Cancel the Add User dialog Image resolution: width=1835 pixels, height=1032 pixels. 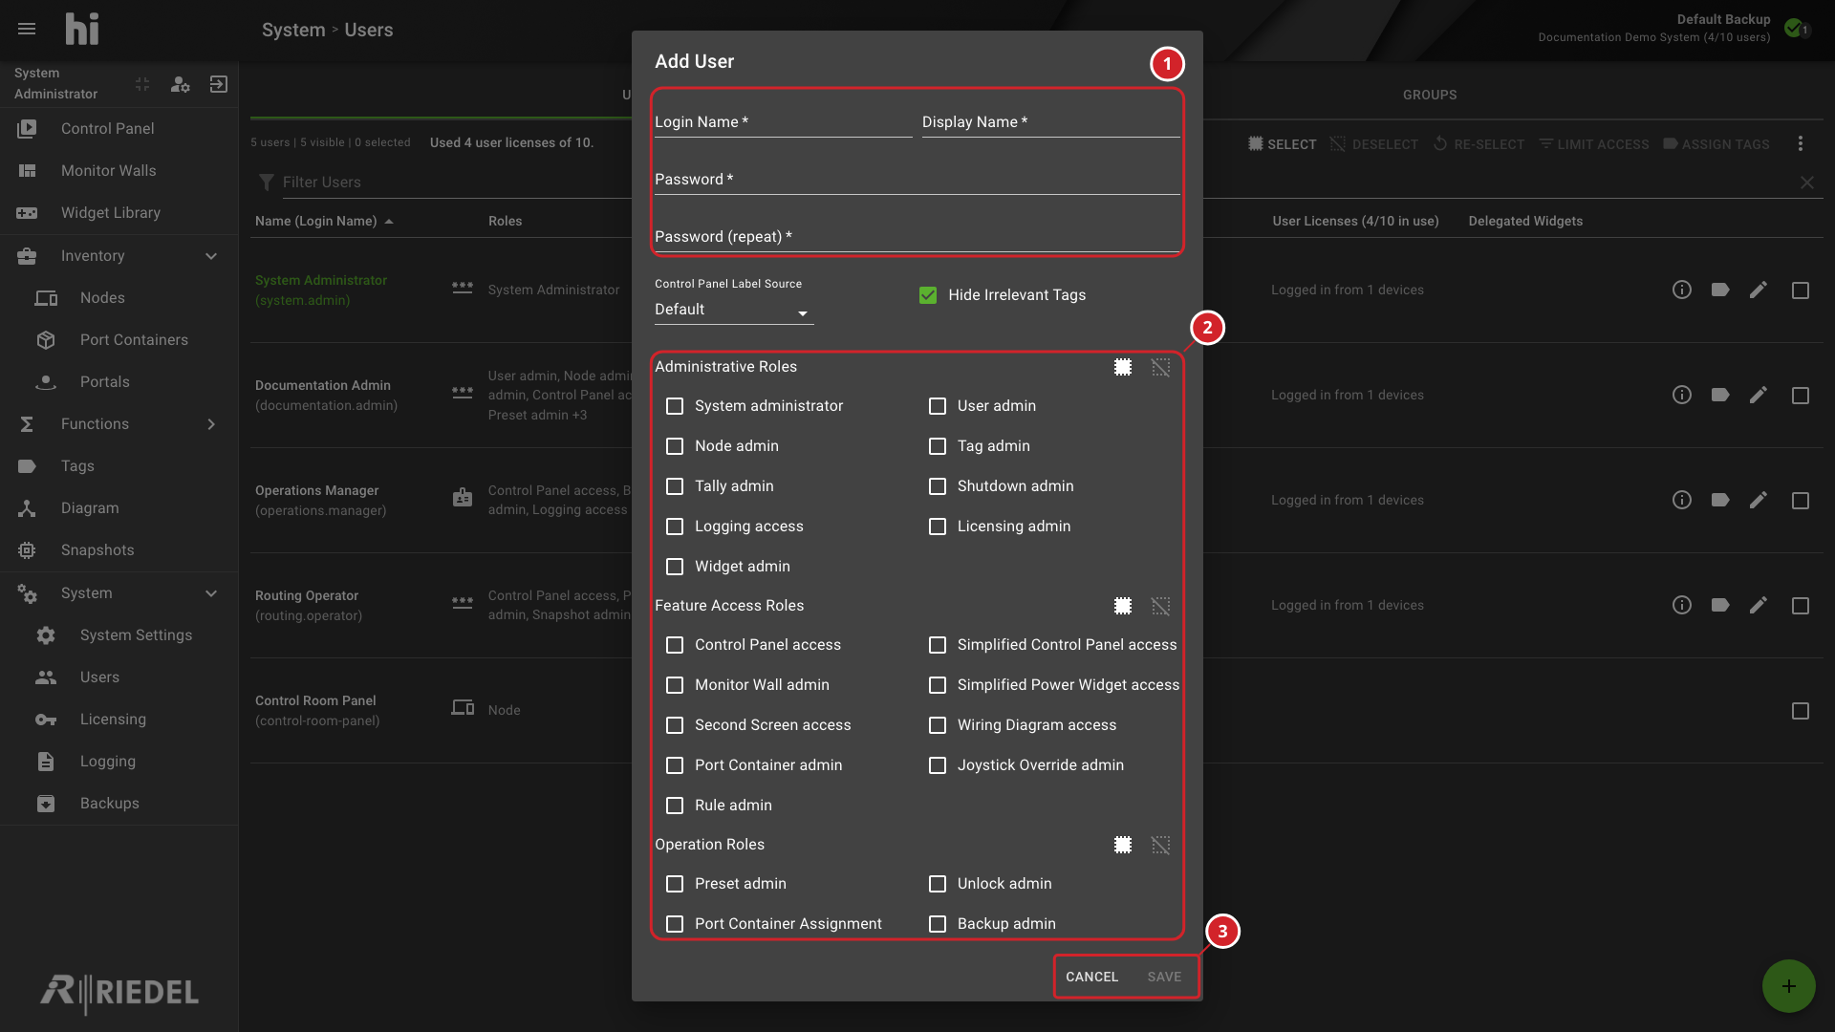[1091, 977]
